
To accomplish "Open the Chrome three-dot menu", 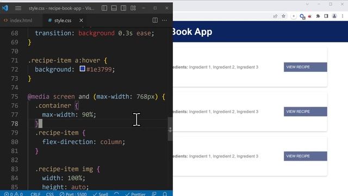I will (343, 16).
